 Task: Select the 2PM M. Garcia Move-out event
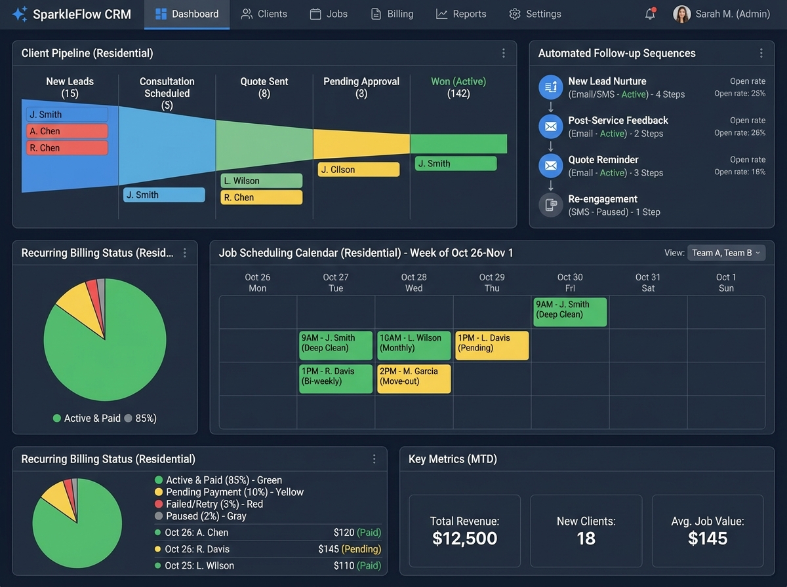(413, 379)
